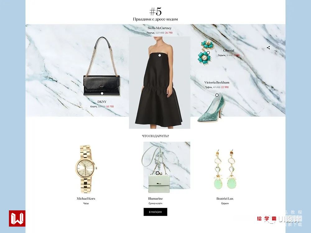Click the Michael Kors label text
The width and height of the screenshot is (311, 233).
coord(86,199)
